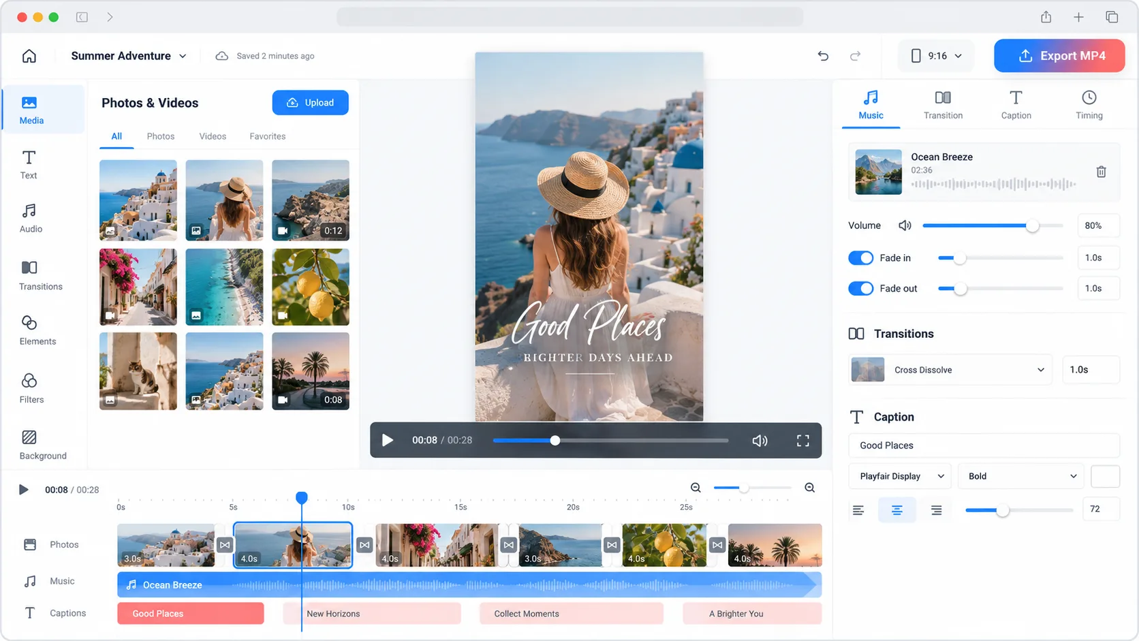Open the caption color swatch

coord(1105,476)
